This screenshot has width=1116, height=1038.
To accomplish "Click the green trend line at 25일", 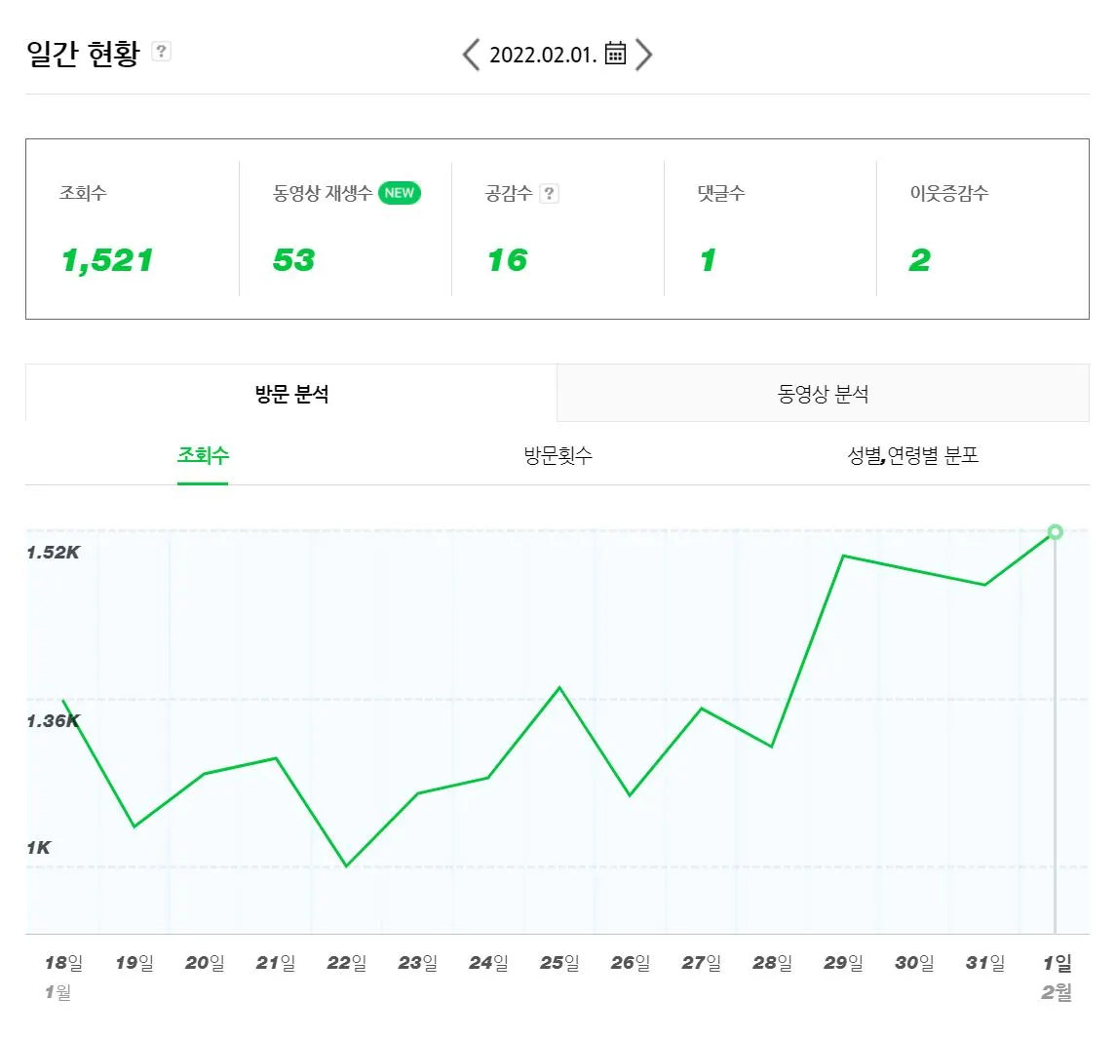I will click(558, 686).
